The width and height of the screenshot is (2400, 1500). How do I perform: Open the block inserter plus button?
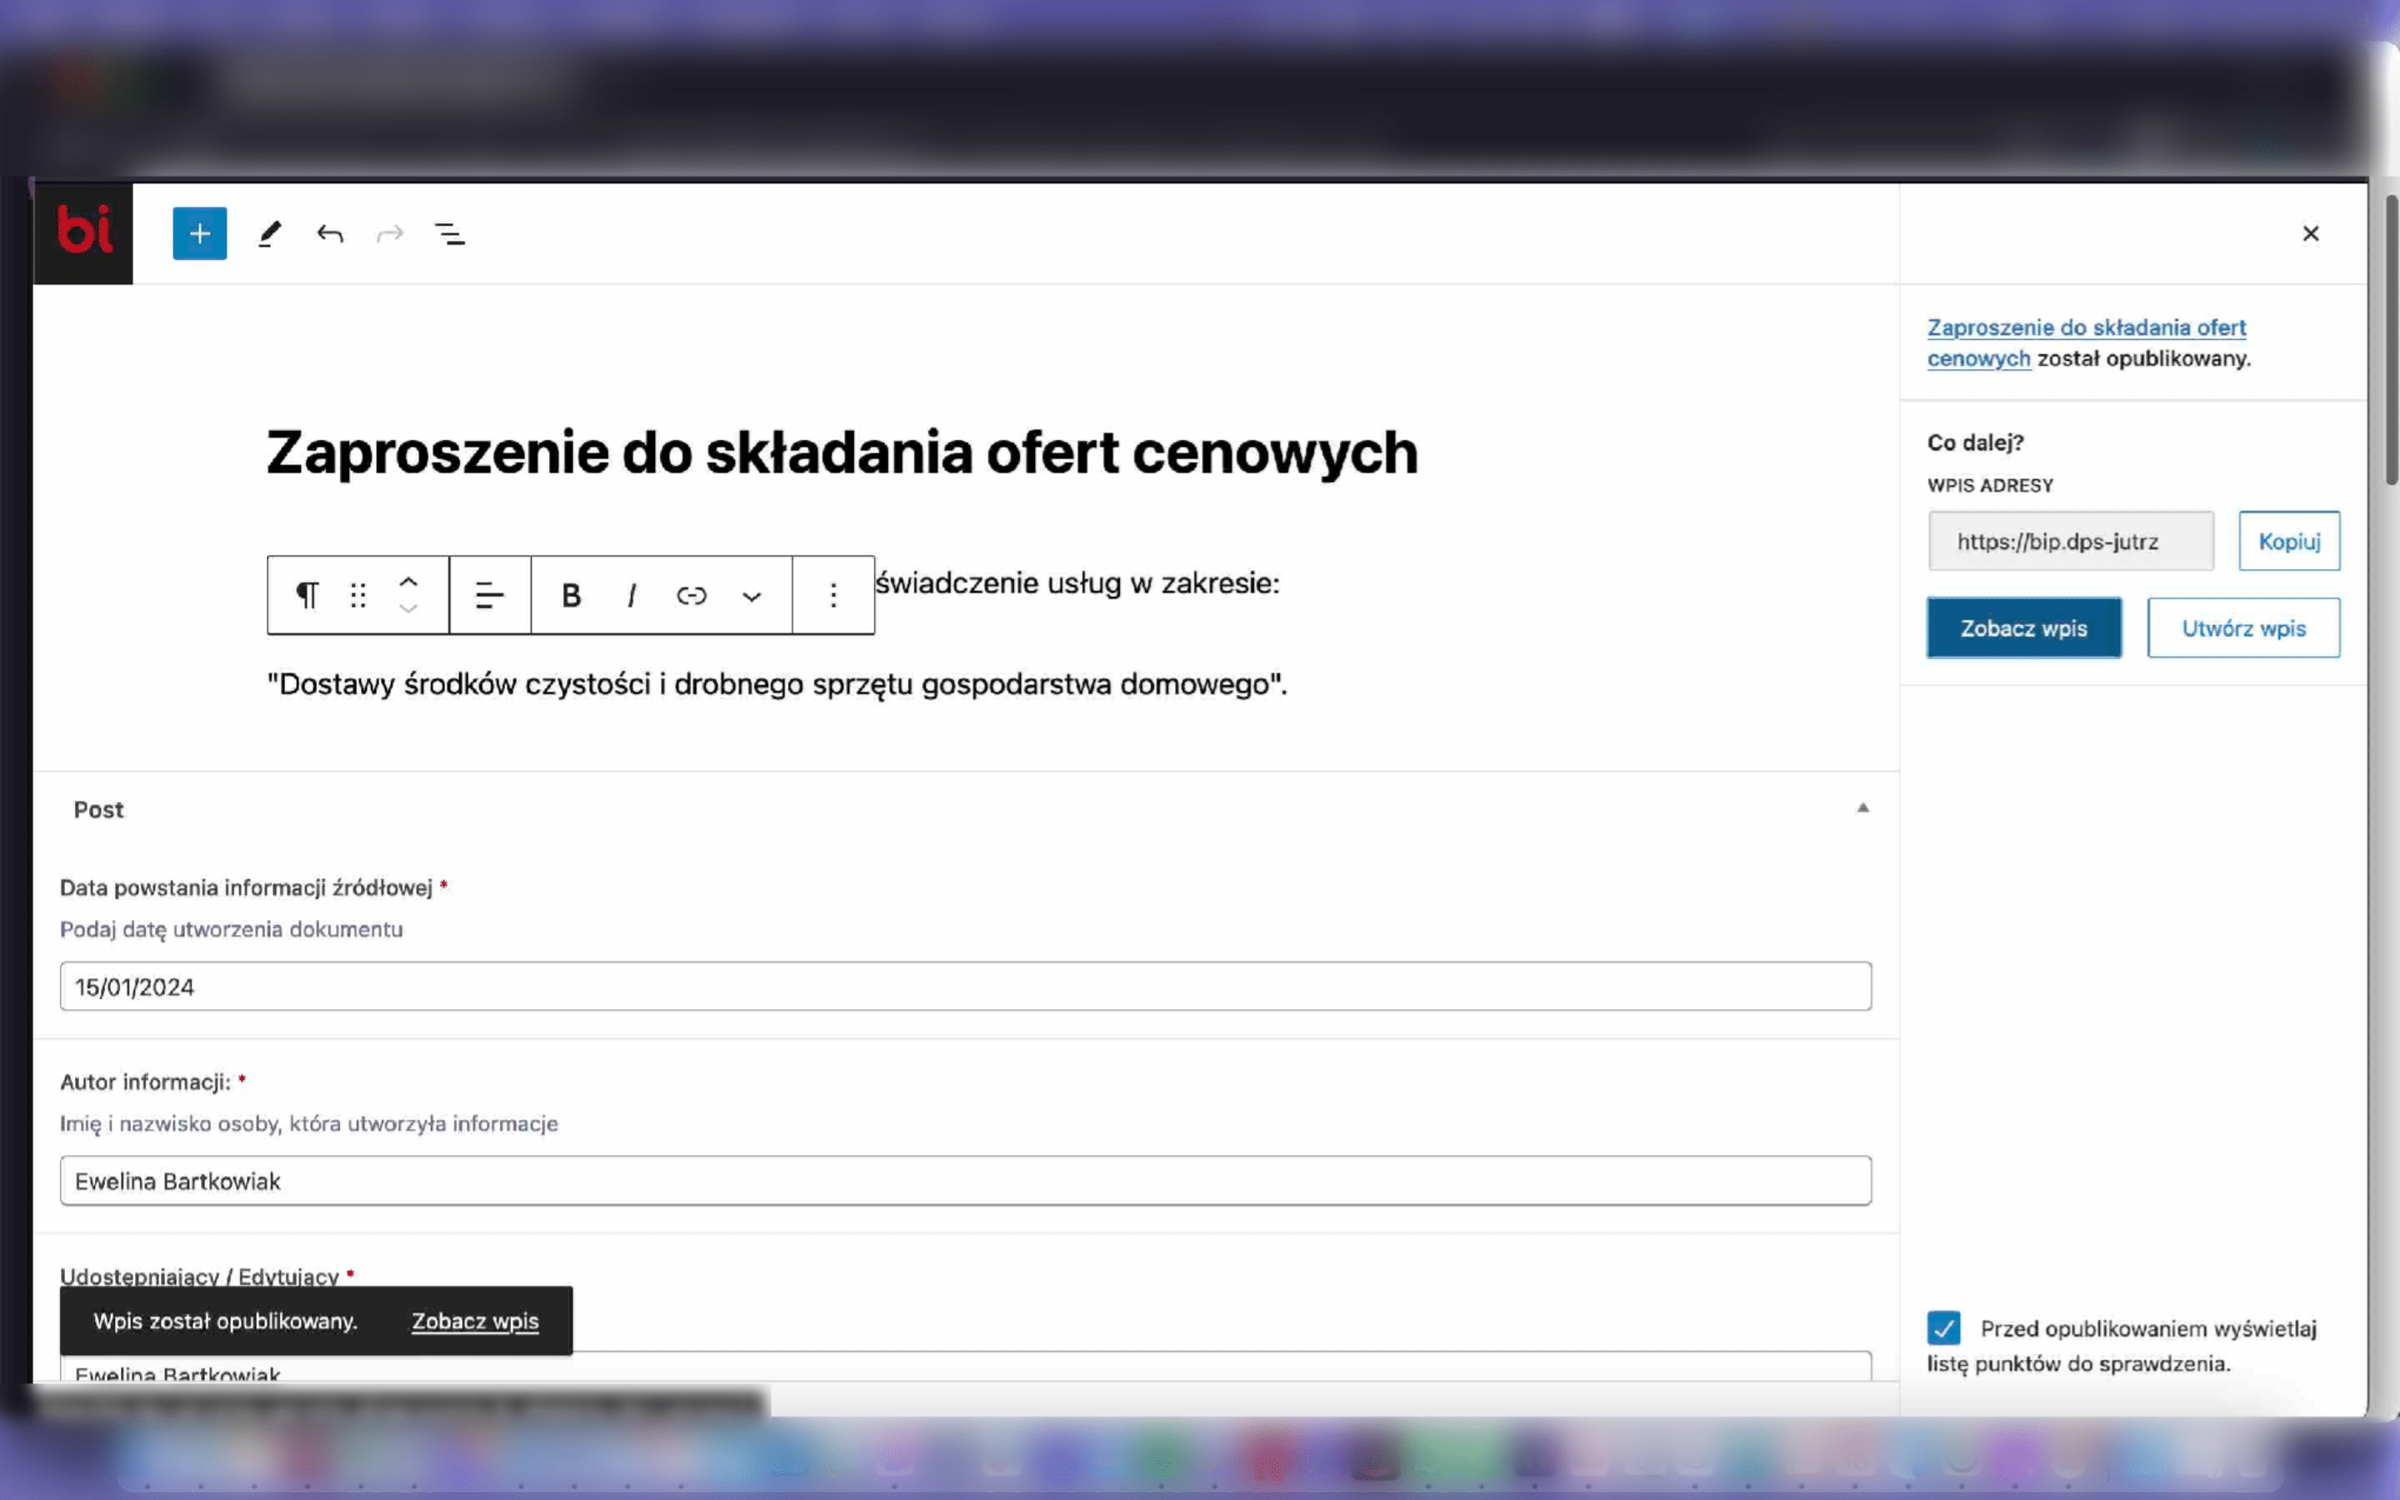pos(199,233)
